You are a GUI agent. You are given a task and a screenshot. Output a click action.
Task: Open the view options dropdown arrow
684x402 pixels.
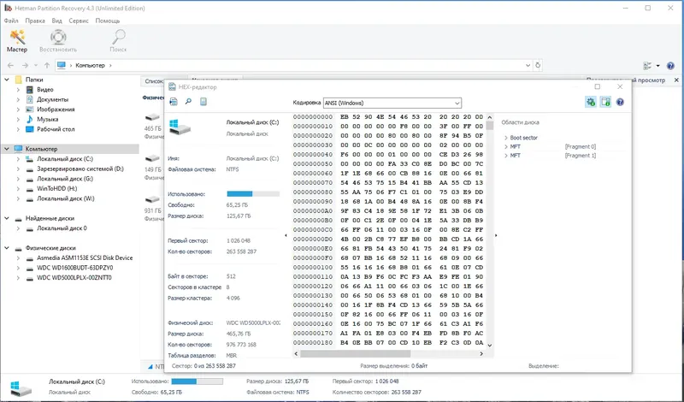click(x=657, y=66)
